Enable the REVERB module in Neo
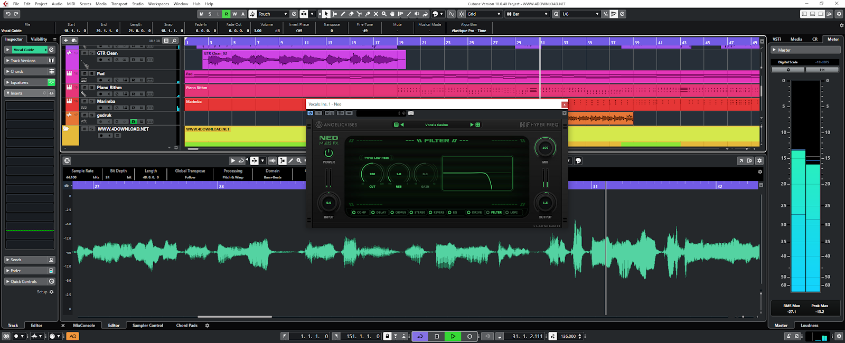Image resolution: width=845 pixels, height=343 pixels. click(437, 213)
